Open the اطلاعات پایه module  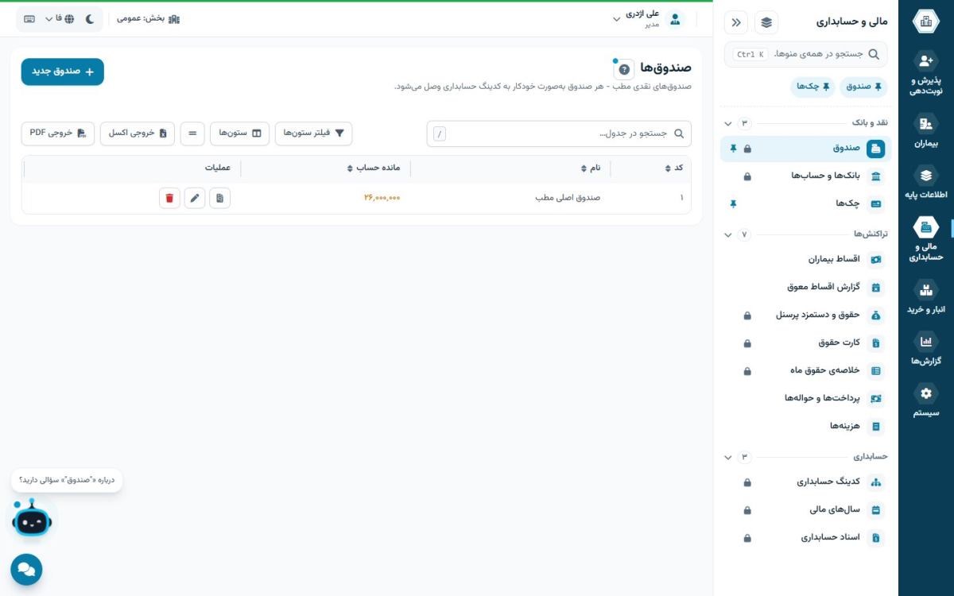[925, 183]
